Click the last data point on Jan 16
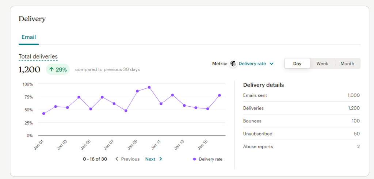The width and height of the screenshot is (374, 179). point(220,95)
